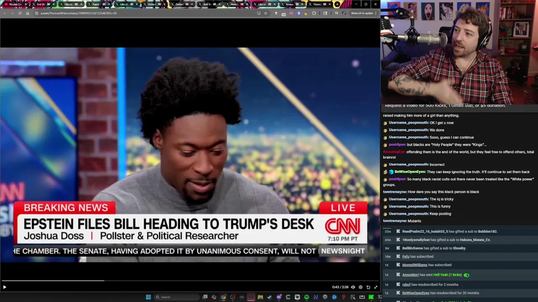This screenshot has width=538, height=302.
Task: Switch video to picture-in-picture mode
Action: click(x=368, y=287)
